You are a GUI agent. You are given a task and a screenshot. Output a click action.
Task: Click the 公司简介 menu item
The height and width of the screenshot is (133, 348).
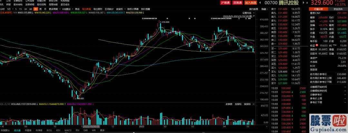coord(29,1)
